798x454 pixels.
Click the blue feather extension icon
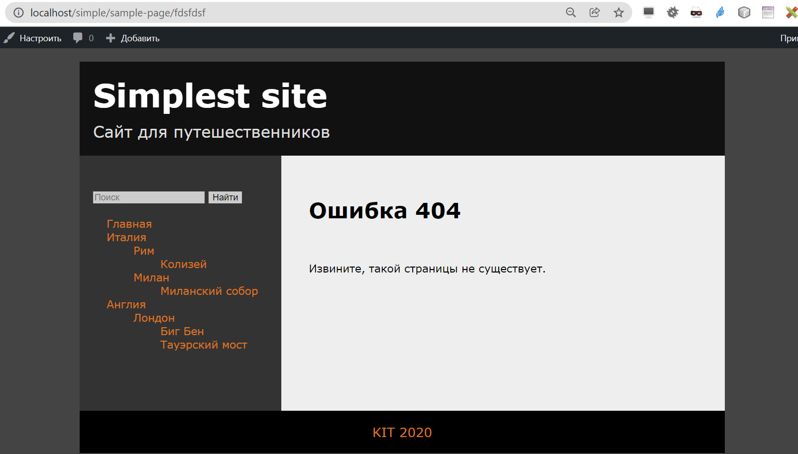720,12
